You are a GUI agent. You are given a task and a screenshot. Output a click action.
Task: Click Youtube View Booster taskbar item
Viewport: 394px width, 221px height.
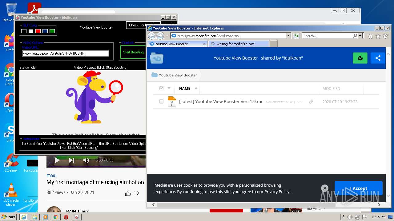tap(76, 217)
